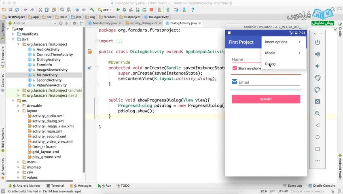The width and height of the screenshot is (343, 194).
Task: Click emulator rotate left icon
Action: tap(318, 78)
